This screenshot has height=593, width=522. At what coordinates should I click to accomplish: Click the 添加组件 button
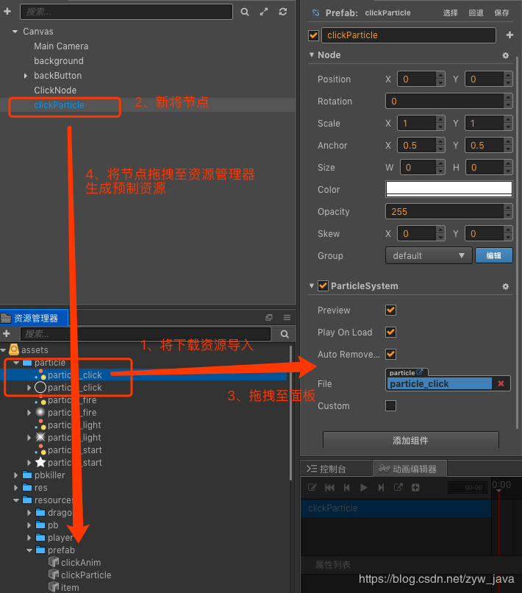click(410, 440)
